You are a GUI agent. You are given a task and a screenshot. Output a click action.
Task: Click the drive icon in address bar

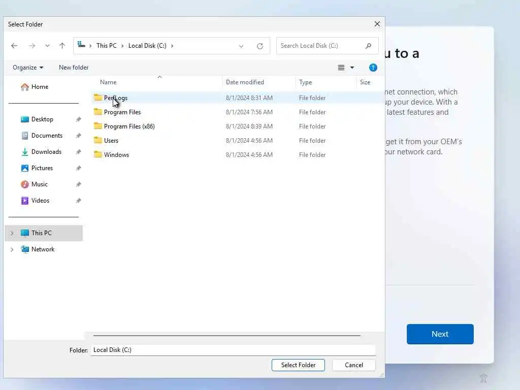pos(81,45)
